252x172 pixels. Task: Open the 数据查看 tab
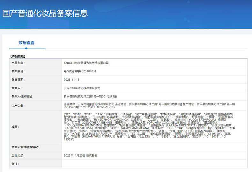coord(26,42)
